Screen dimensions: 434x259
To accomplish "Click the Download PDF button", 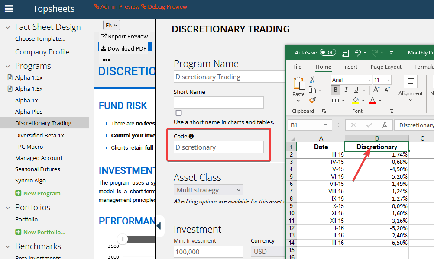I will [x=124, y=49].
